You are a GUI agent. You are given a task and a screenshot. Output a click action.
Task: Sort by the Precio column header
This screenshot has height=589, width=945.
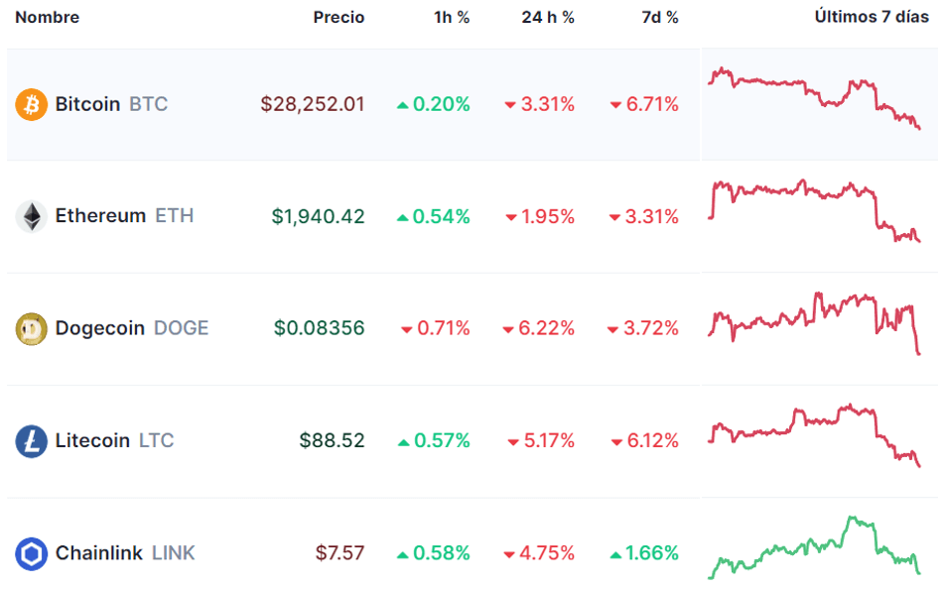pos(338,17)
